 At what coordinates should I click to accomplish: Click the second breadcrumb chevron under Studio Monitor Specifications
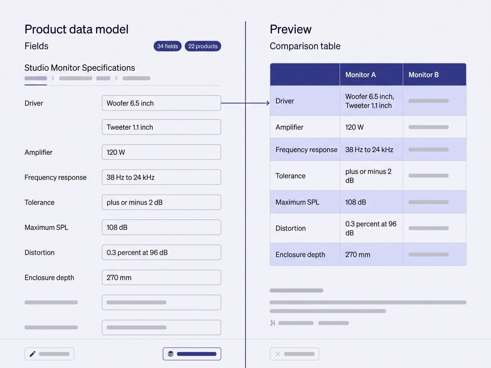[x=116, y=78]
